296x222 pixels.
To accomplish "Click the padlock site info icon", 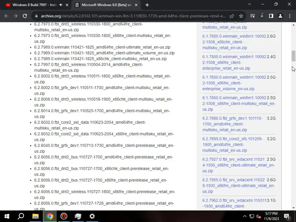I will point(36,16).
